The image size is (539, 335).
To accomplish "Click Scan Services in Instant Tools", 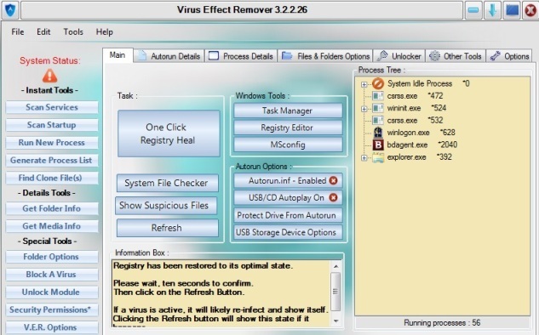I will click(x=52, y=107).
